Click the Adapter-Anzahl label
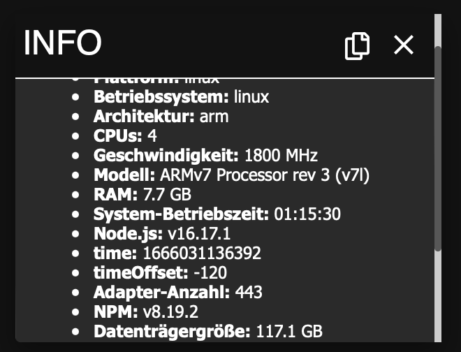This screenshot has width=461, height=352. [x=162, y=292]
